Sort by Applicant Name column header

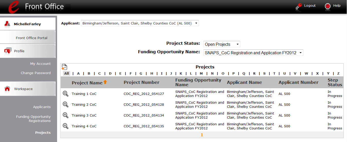244,82
